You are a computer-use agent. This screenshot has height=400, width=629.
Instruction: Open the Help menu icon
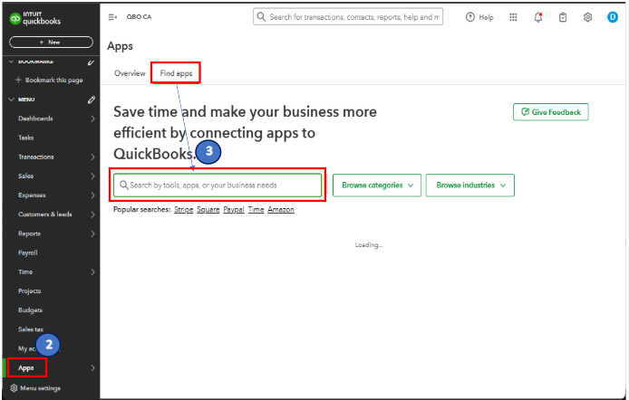469,17
